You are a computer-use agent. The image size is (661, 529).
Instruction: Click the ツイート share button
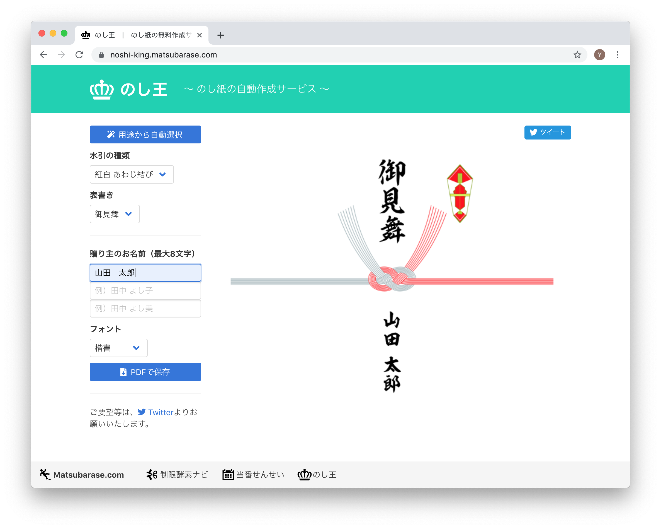[x=548, y=132]
